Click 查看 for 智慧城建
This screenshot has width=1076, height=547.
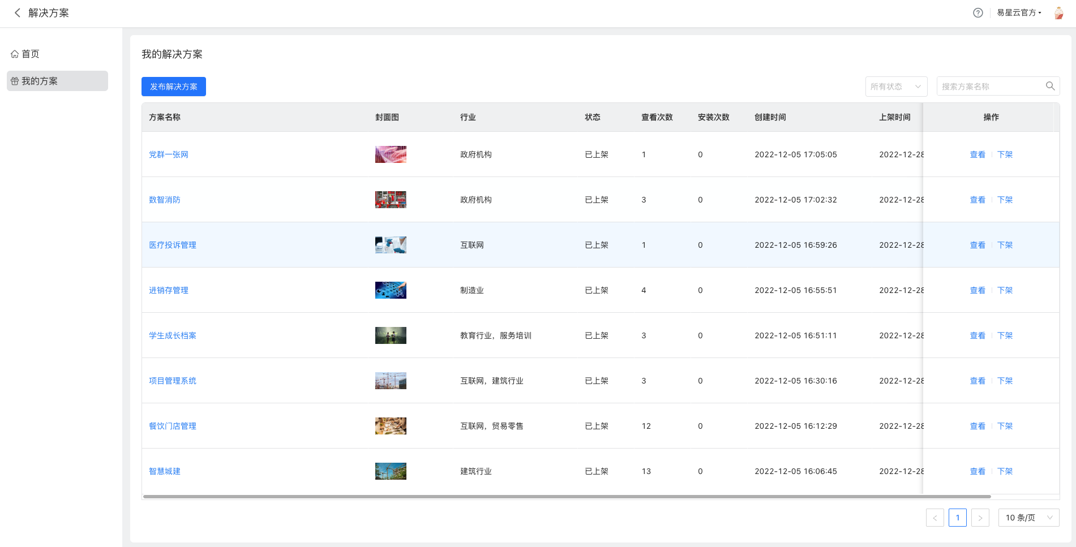[x=978, y=471]
